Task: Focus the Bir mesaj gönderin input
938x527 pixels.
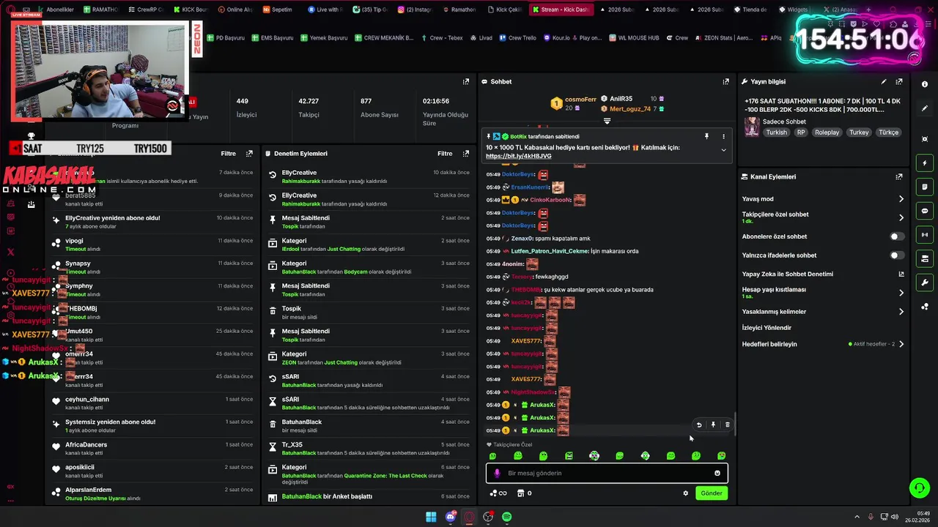Action: 607,474
